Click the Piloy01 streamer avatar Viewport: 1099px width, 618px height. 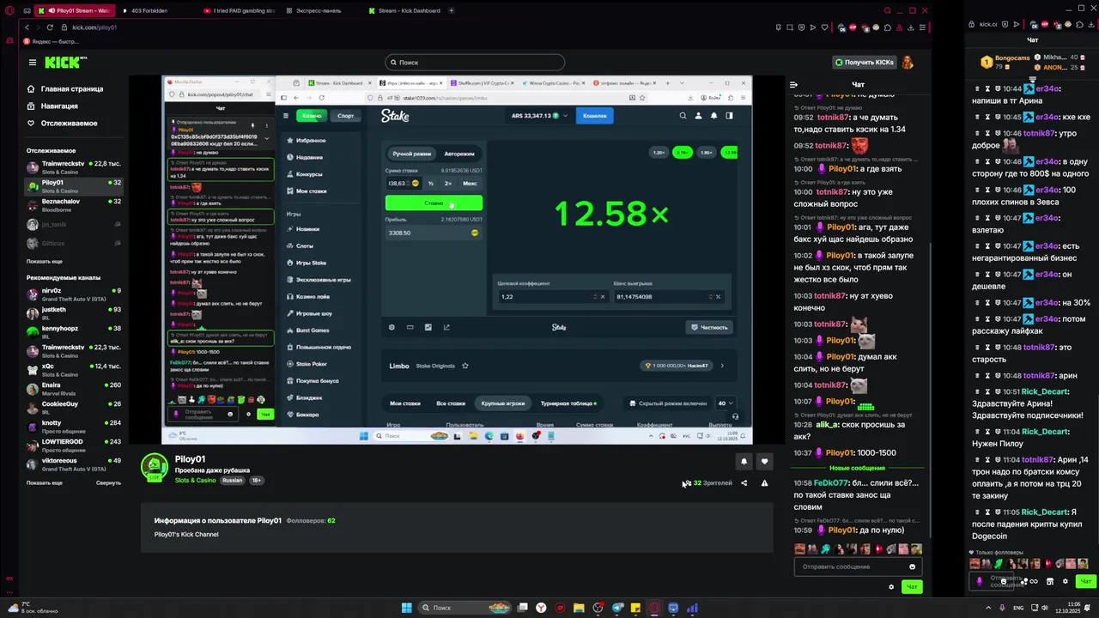(155, 467)
